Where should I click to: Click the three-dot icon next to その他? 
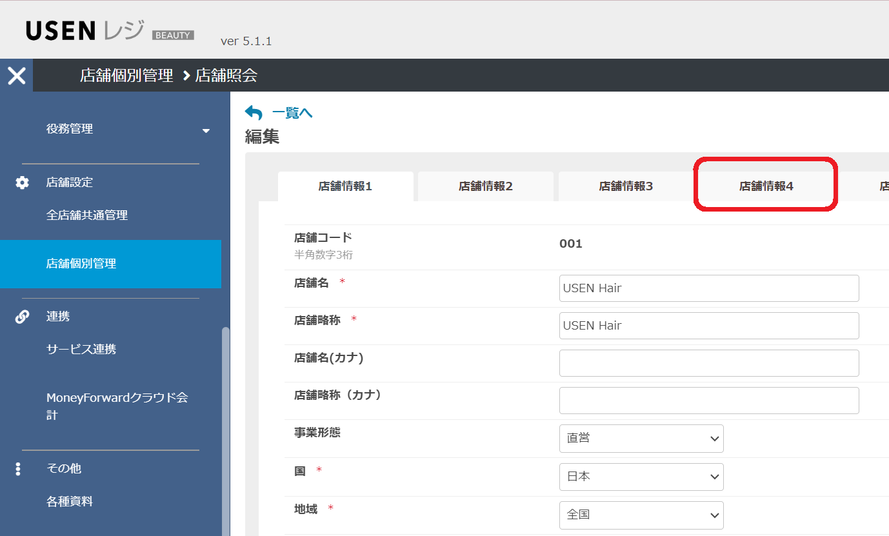click(x=19, y=469)
